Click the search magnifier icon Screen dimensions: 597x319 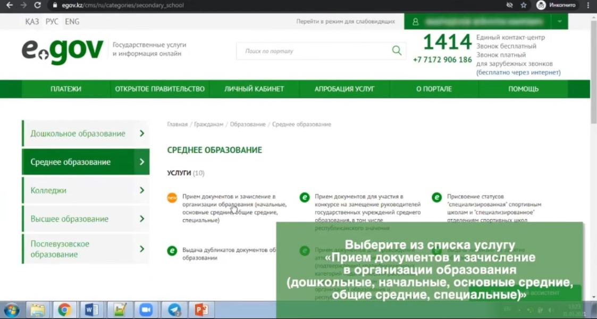(x=397, y=51)
